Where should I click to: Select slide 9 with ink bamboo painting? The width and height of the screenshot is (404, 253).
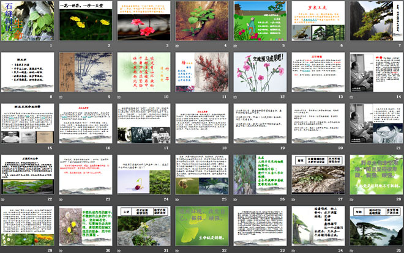pyautogui.click(x=84, y=71)
